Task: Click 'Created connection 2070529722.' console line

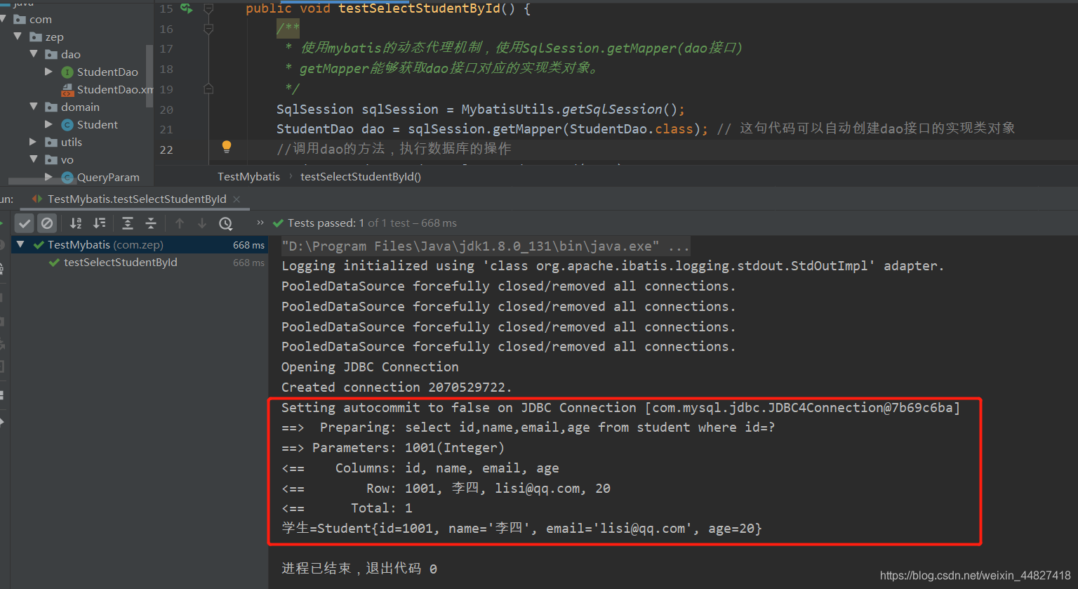Action: pos(397,387)
